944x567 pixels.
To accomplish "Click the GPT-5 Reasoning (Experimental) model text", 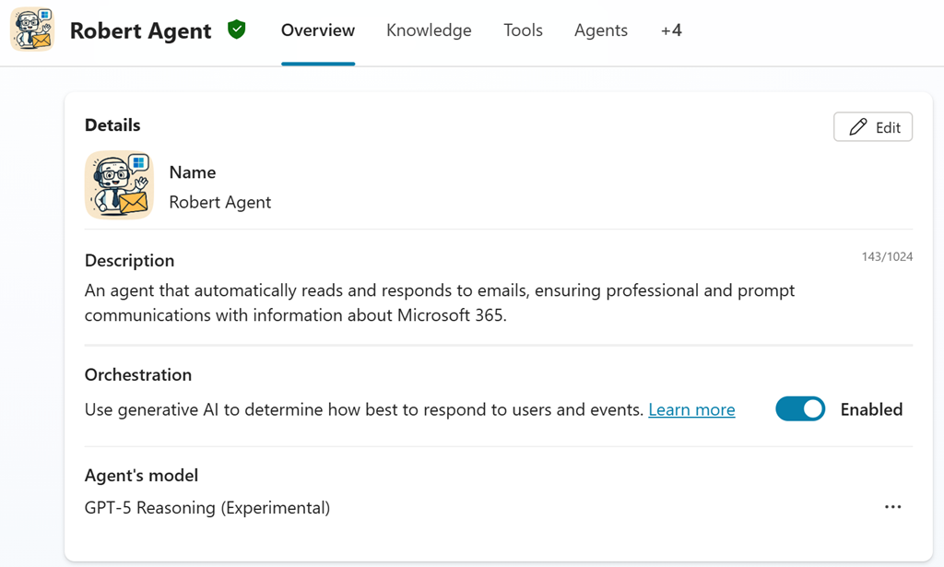I will tap(207, 507).
